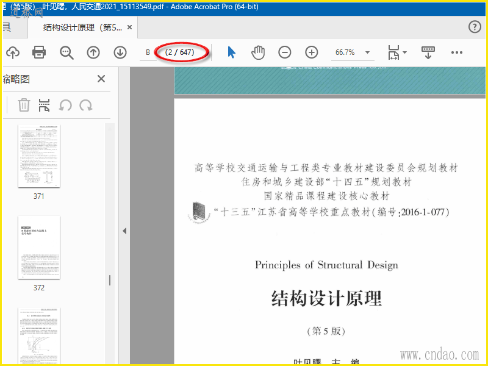Click the keyboard download toolbar icon
The height and width of the screenshot is (366, 488).
click(428, 52)
